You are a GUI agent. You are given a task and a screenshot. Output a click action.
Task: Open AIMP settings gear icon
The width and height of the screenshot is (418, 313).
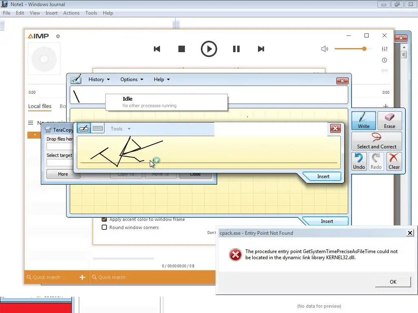58,36
